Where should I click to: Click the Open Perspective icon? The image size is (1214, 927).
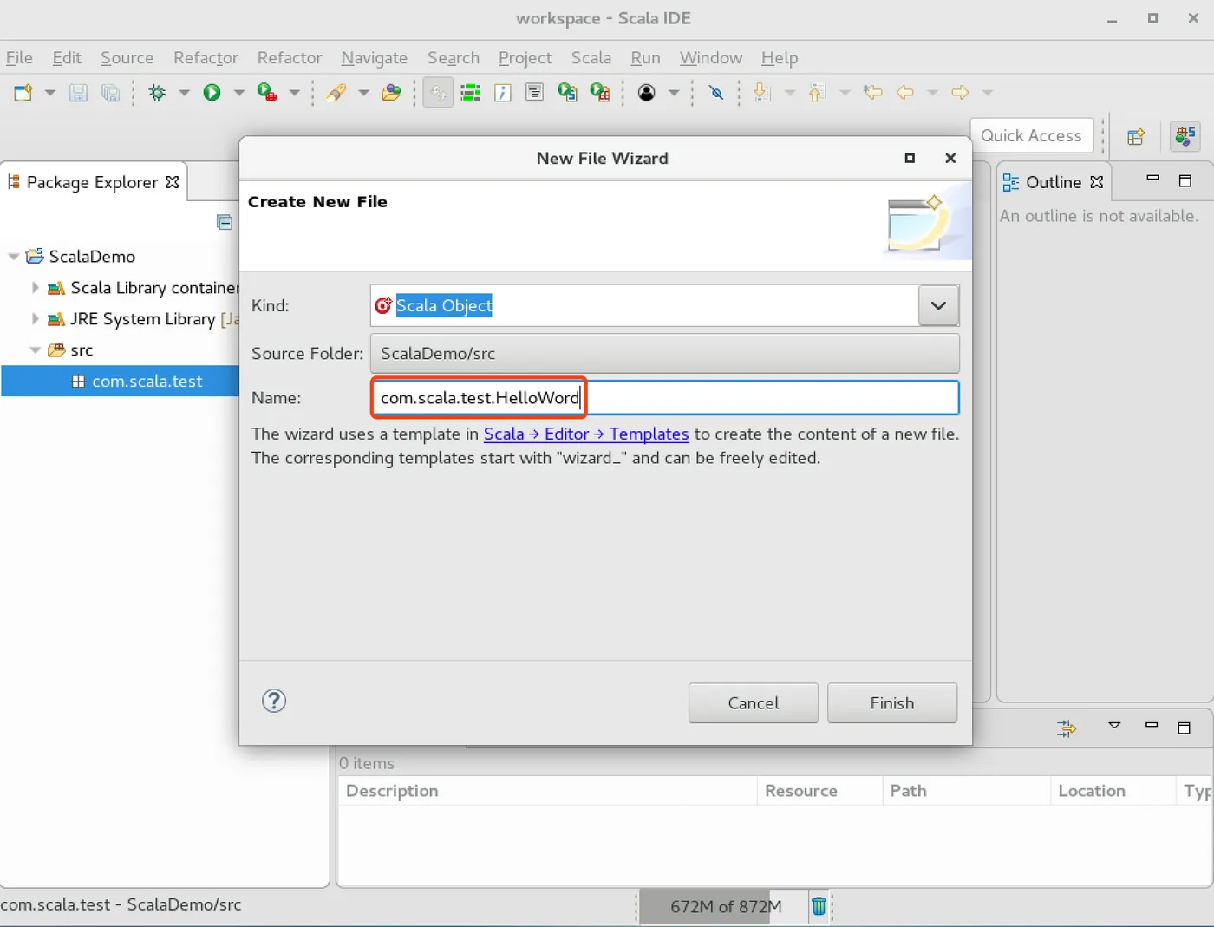pos(1135,136)
